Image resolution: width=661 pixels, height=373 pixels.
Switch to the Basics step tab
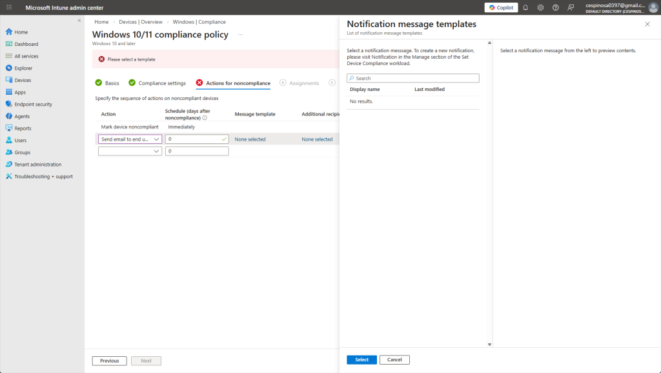[x=112, y=83]
